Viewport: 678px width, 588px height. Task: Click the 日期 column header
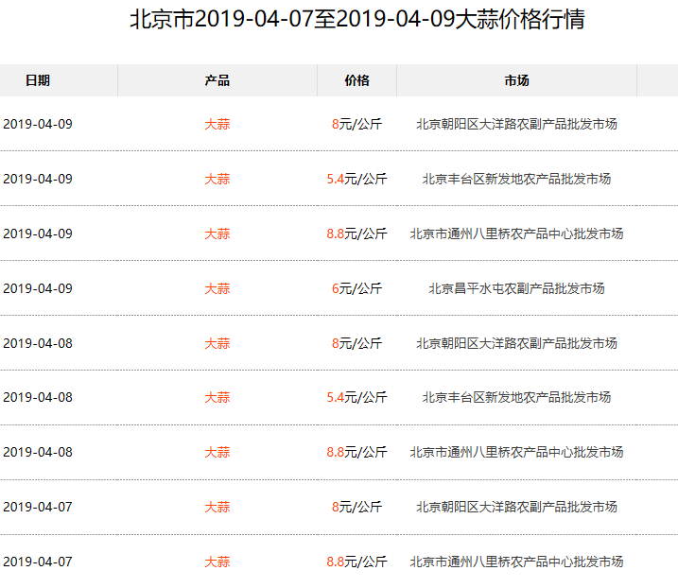[x=38, y=80]
